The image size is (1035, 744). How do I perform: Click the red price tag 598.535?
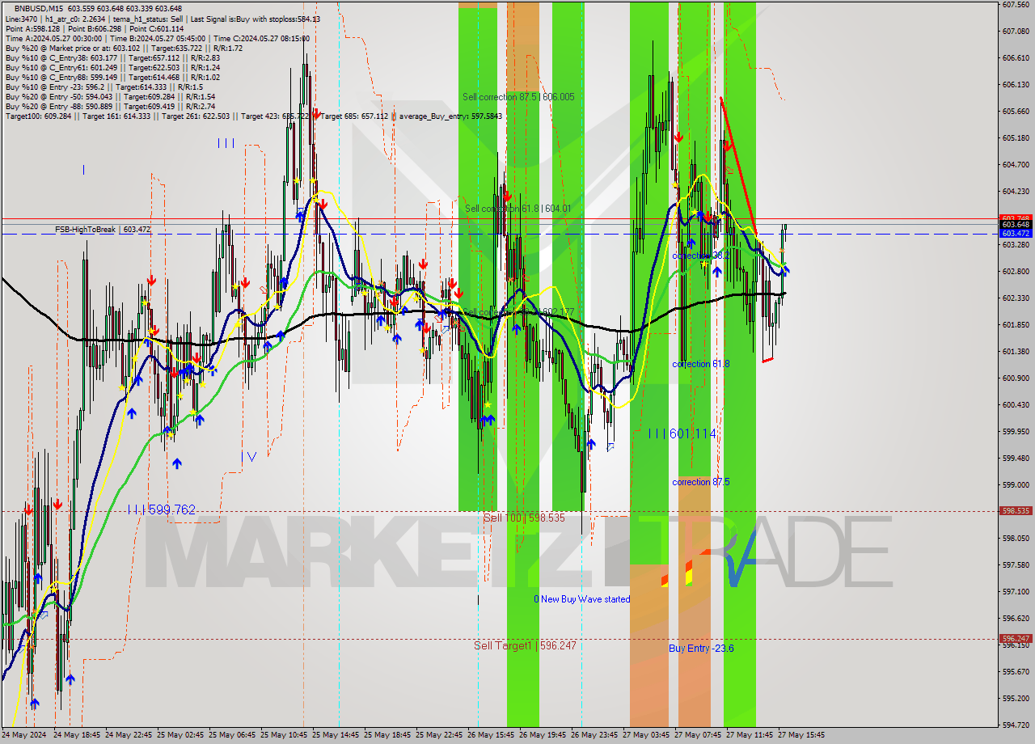(x=1016, y=510)
